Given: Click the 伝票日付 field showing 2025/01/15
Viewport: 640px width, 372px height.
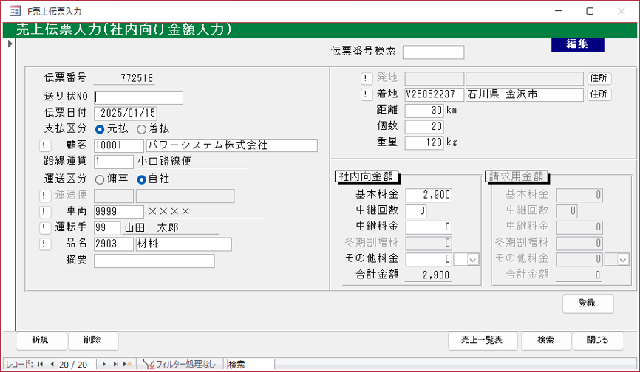Looking at the screenshot, I should [x=126, y=113].
